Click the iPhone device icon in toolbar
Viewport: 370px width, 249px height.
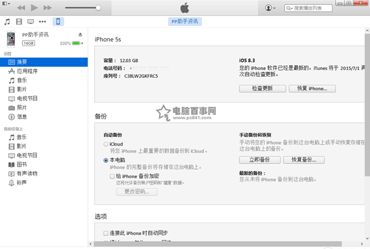58,22
